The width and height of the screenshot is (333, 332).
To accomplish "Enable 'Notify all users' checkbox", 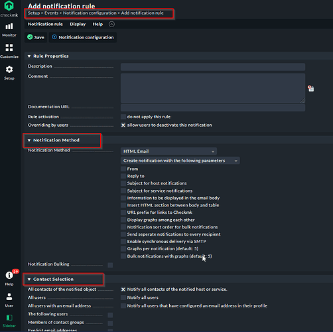I will click(x=123, y=297).
